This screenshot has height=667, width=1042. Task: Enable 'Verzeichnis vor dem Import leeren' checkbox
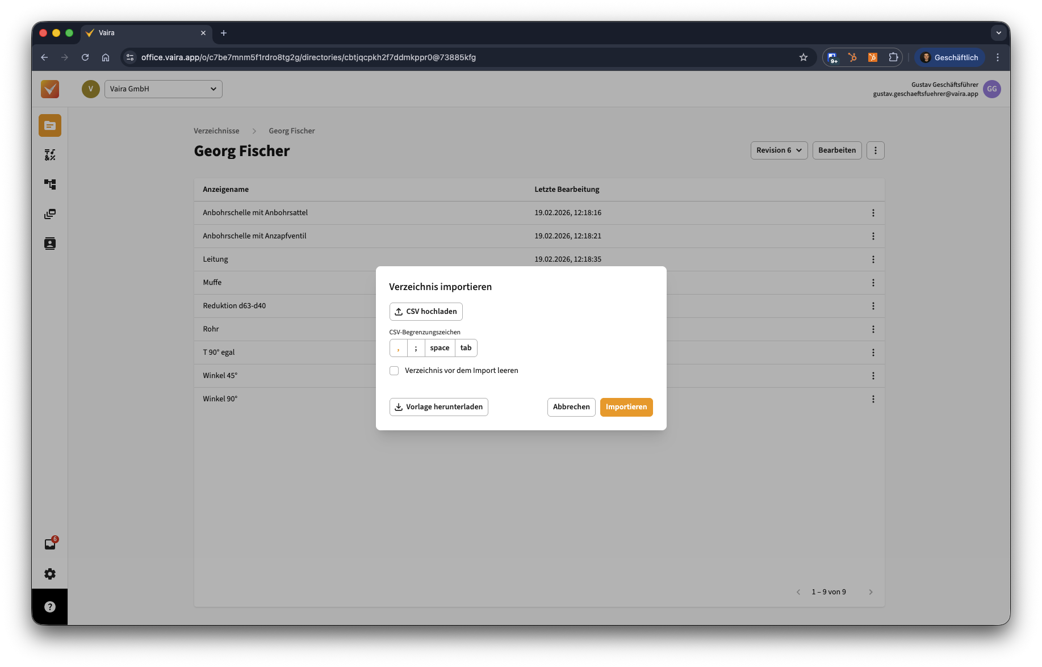pos(394,371)
